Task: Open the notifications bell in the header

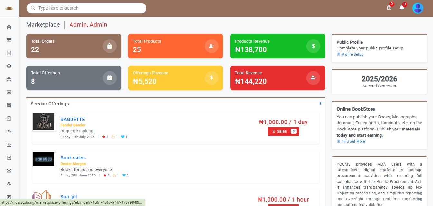Action: tap(402, 8)
